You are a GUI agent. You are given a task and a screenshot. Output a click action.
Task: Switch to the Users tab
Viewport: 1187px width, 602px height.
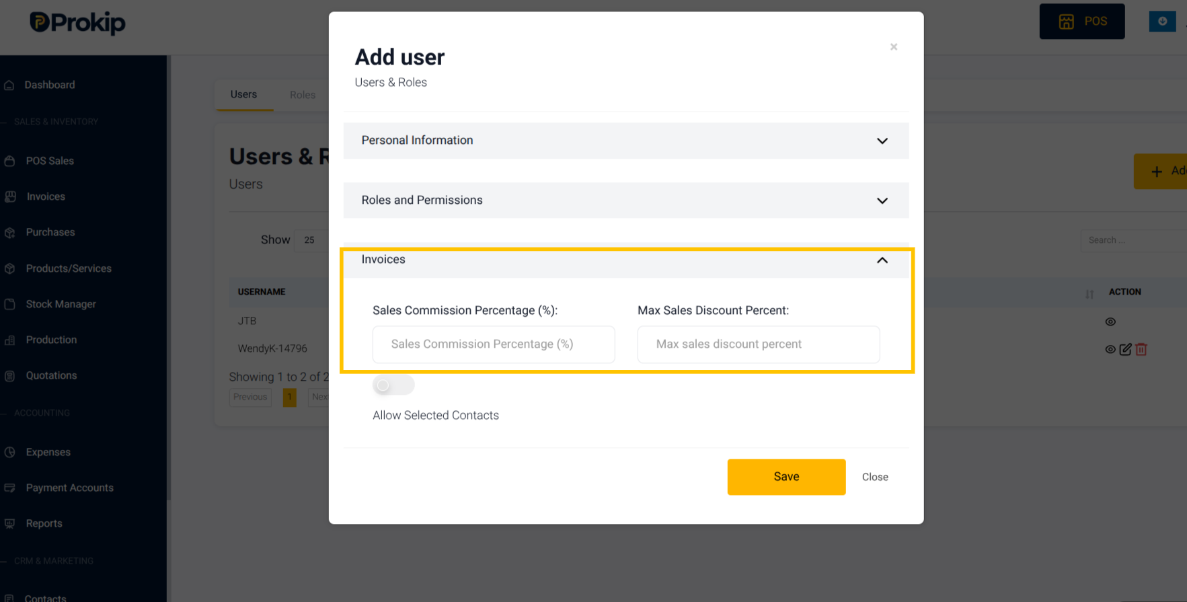click(243, 95)
